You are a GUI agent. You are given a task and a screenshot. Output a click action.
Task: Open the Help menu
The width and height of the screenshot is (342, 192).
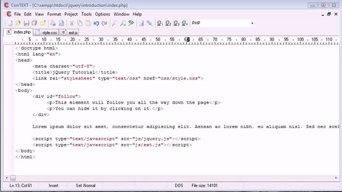(137, 14)
